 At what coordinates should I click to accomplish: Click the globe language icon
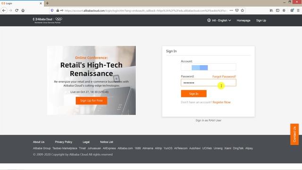click(x=209, y=20)
